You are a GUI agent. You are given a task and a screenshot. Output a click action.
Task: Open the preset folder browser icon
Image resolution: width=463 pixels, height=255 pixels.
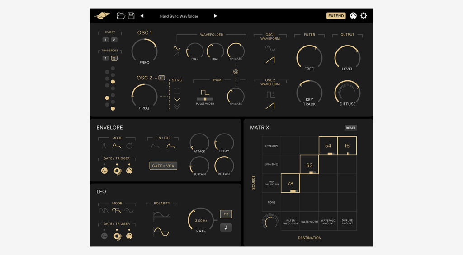pos(121,16)
